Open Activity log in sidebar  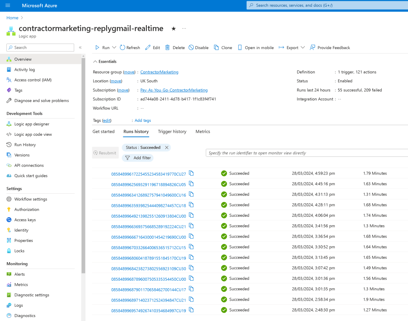coord(24,69)
